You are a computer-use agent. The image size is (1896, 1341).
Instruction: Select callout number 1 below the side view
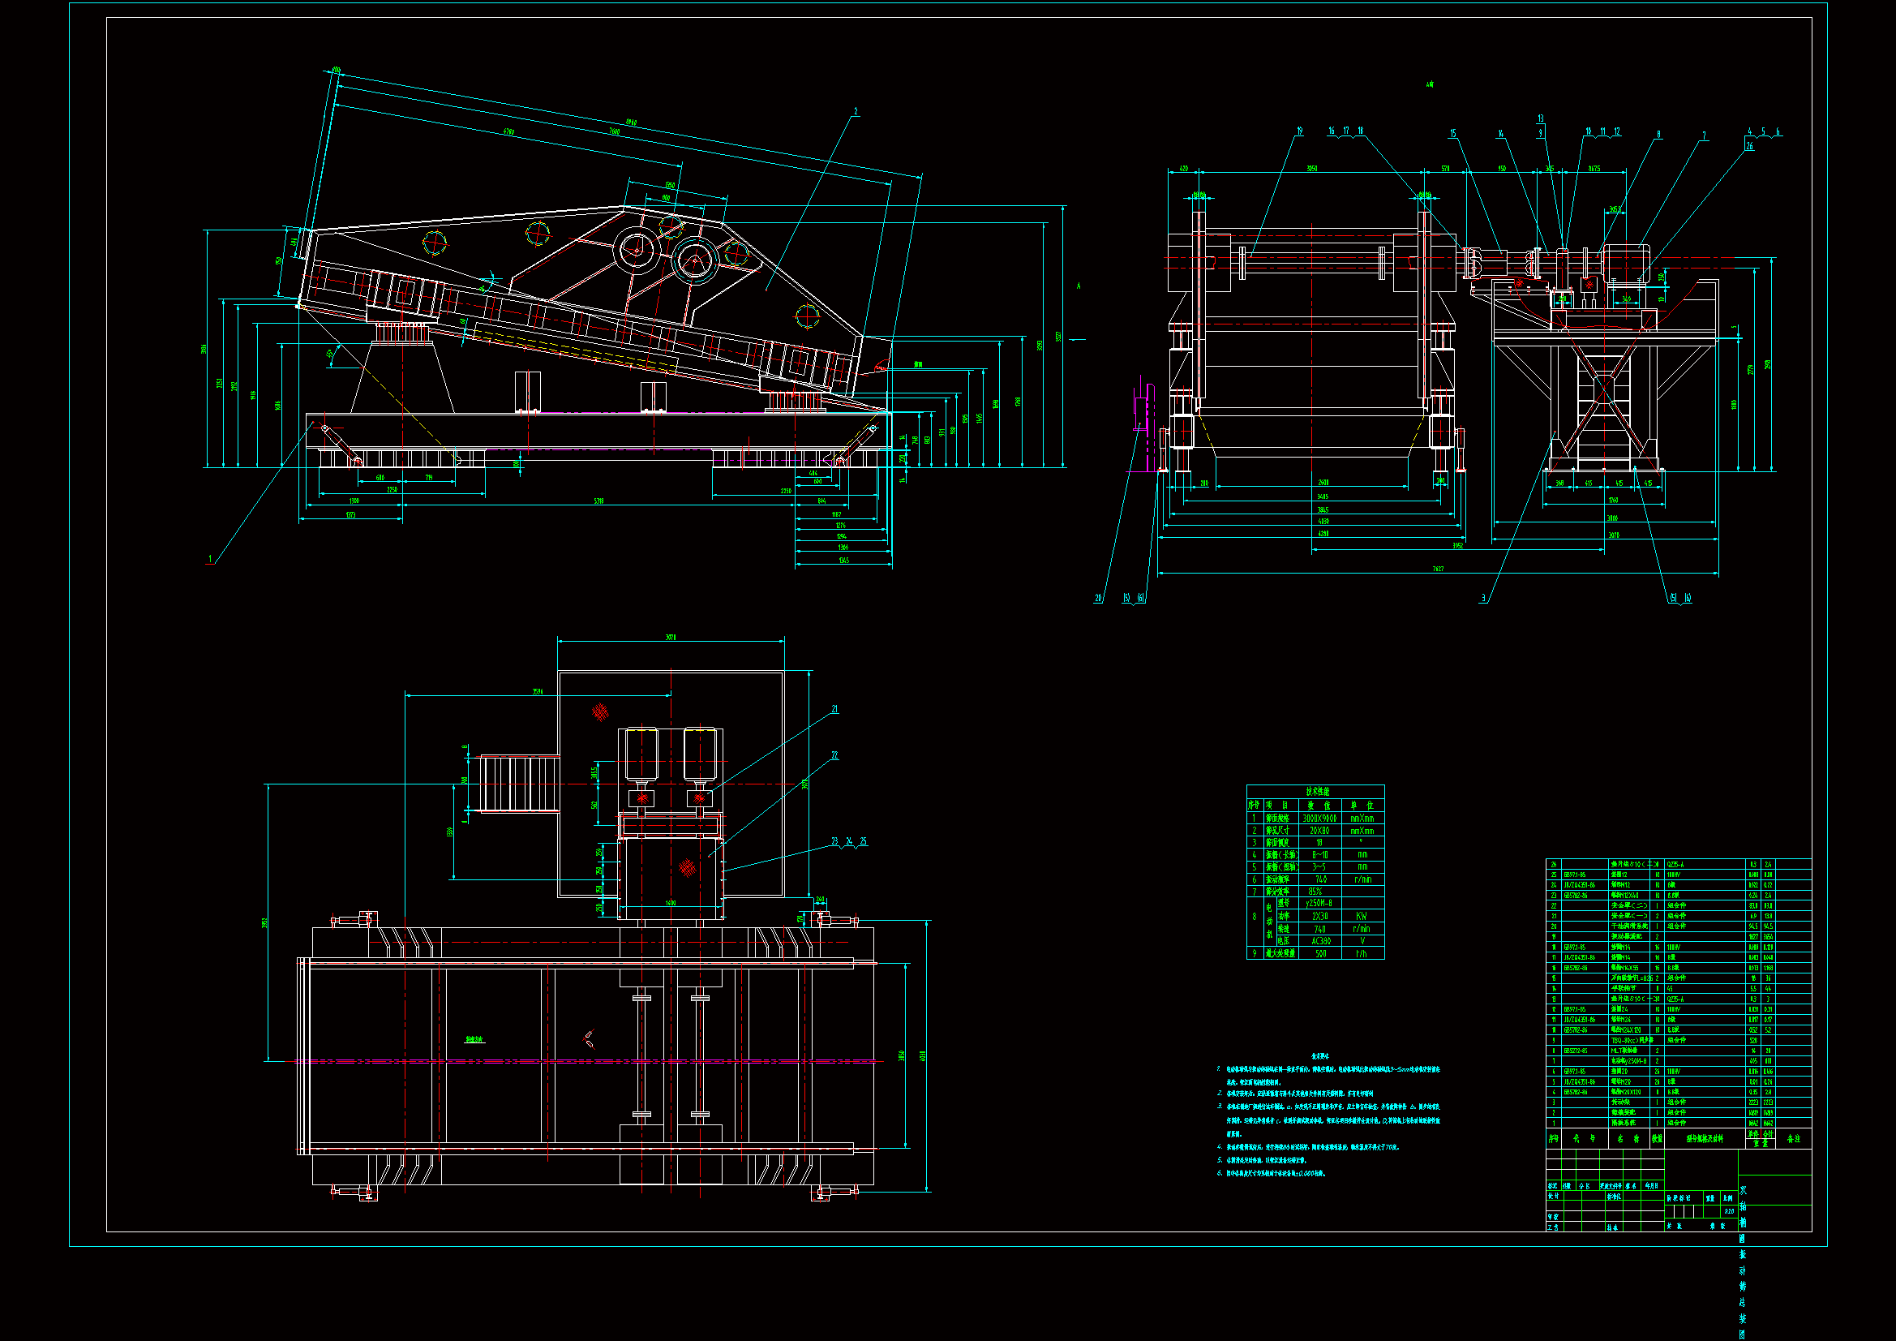tap(210, 560)
